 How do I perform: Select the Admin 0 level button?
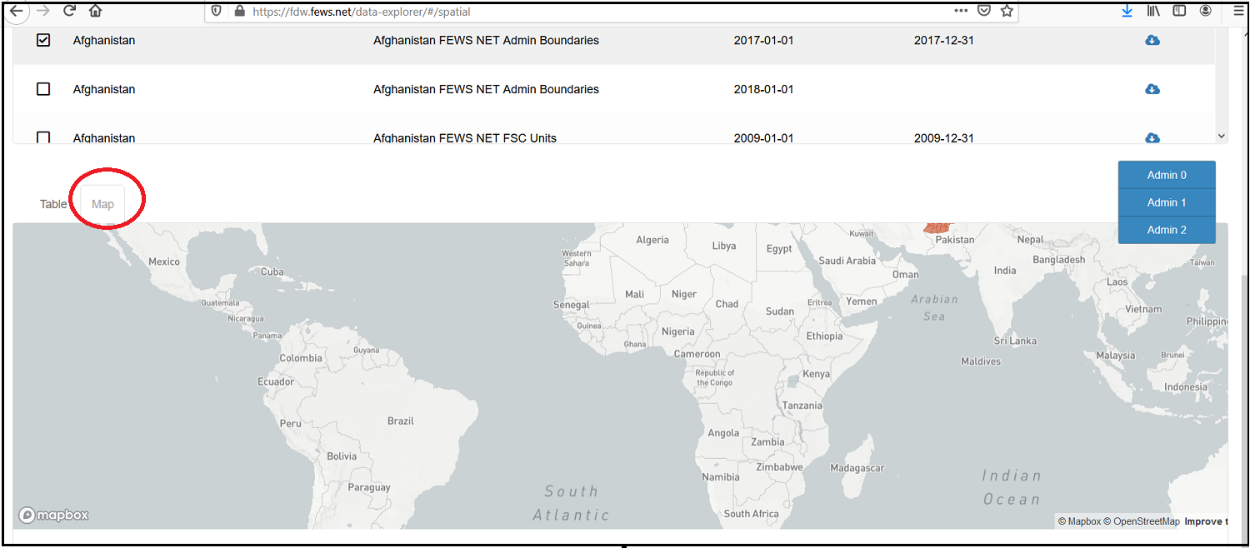coord(1167,175)
